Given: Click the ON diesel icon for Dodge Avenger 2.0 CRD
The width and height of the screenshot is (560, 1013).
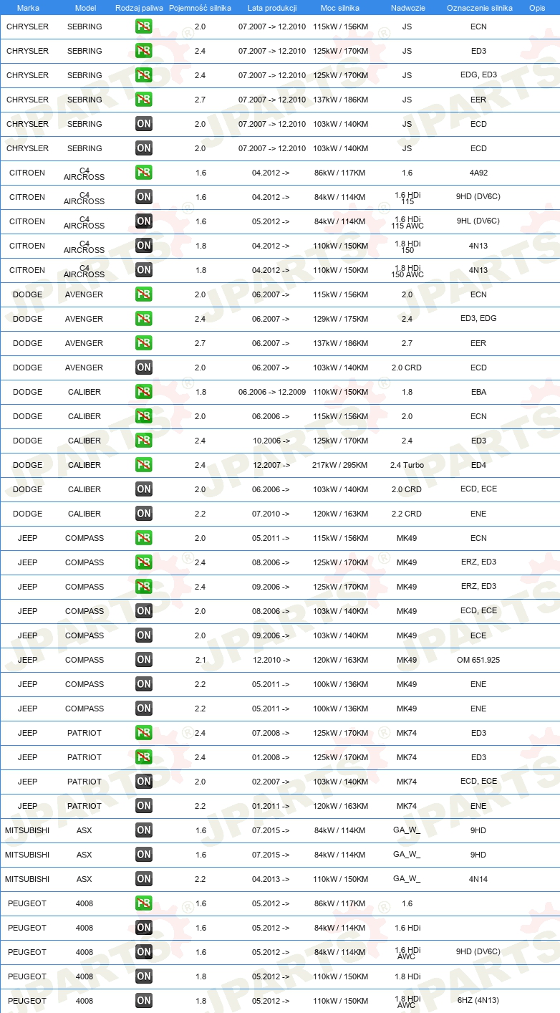Looking at the screenshot, I should coord(144,368).
